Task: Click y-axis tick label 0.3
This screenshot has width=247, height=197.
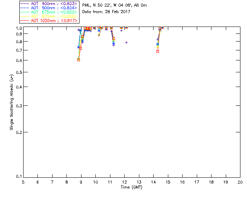Action: click(x=19, y=106)
